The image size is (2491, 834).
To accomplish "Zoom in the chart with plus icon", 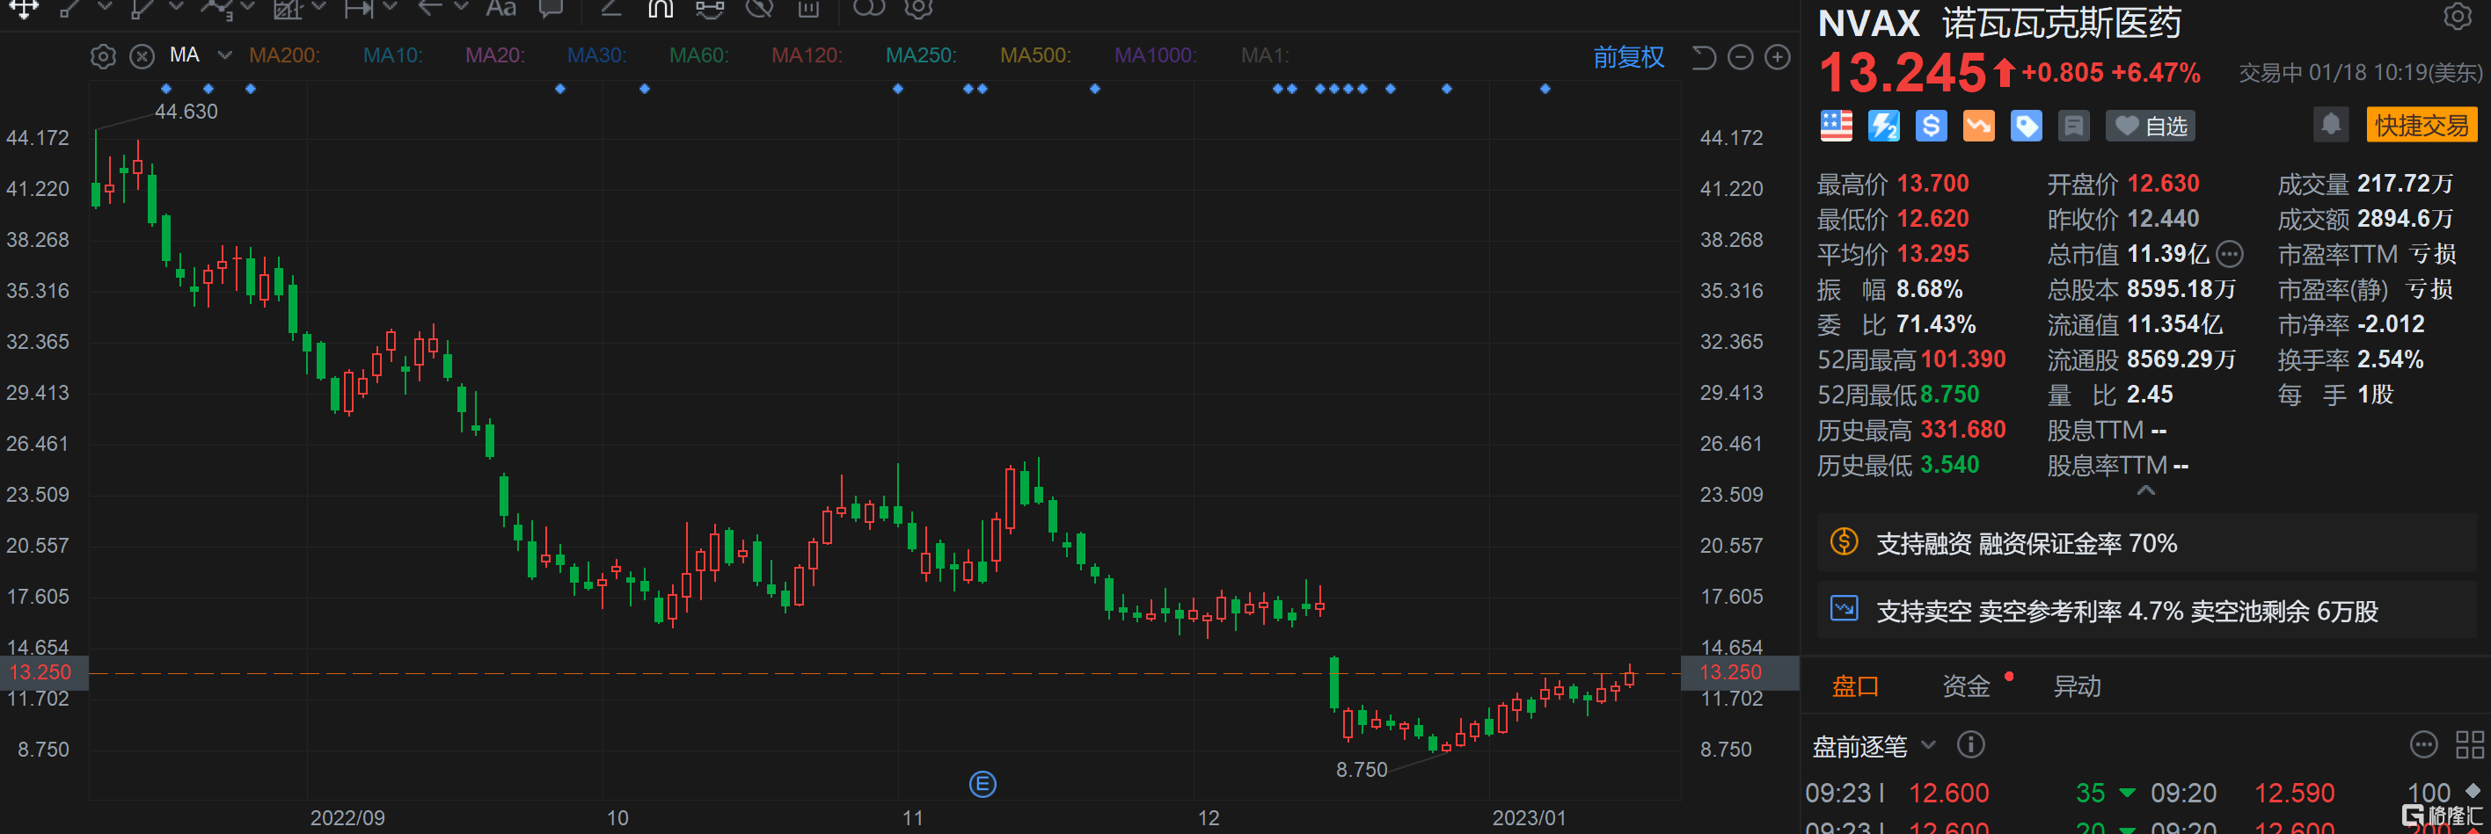I will pyautogui.click(x=1778, y=57).
